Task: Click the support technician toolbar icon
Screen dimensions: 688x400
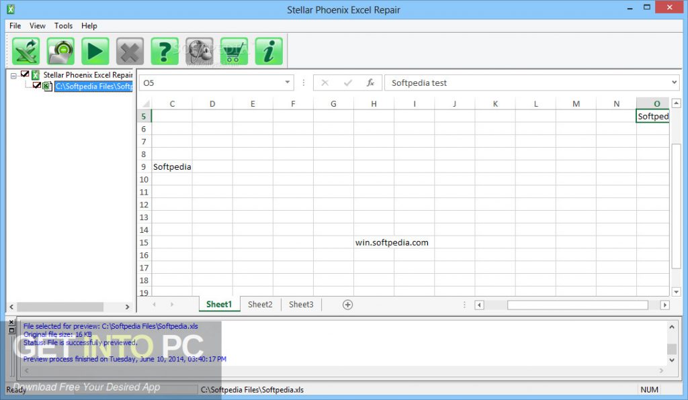Action: 200,51
